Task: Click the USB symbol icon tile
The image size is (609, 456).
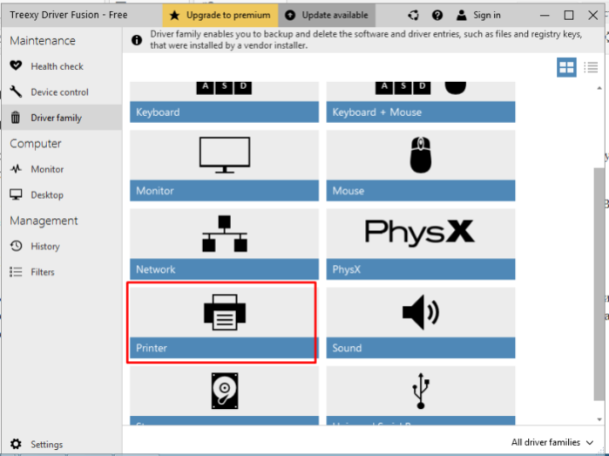Action: tap(421, 391)
